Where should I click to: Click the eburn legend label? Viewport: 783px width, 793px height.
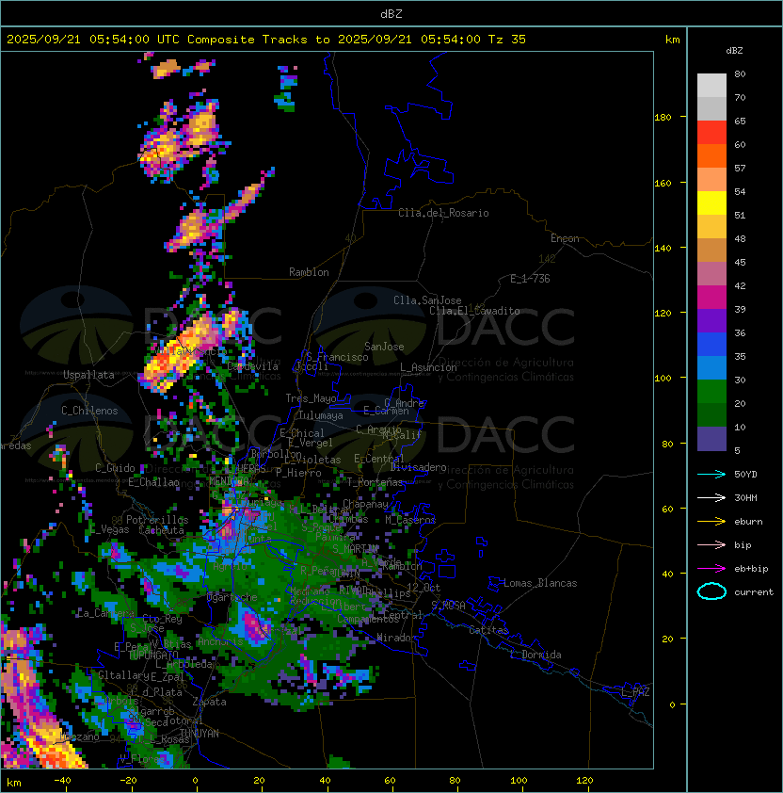(x=748, y=522)
